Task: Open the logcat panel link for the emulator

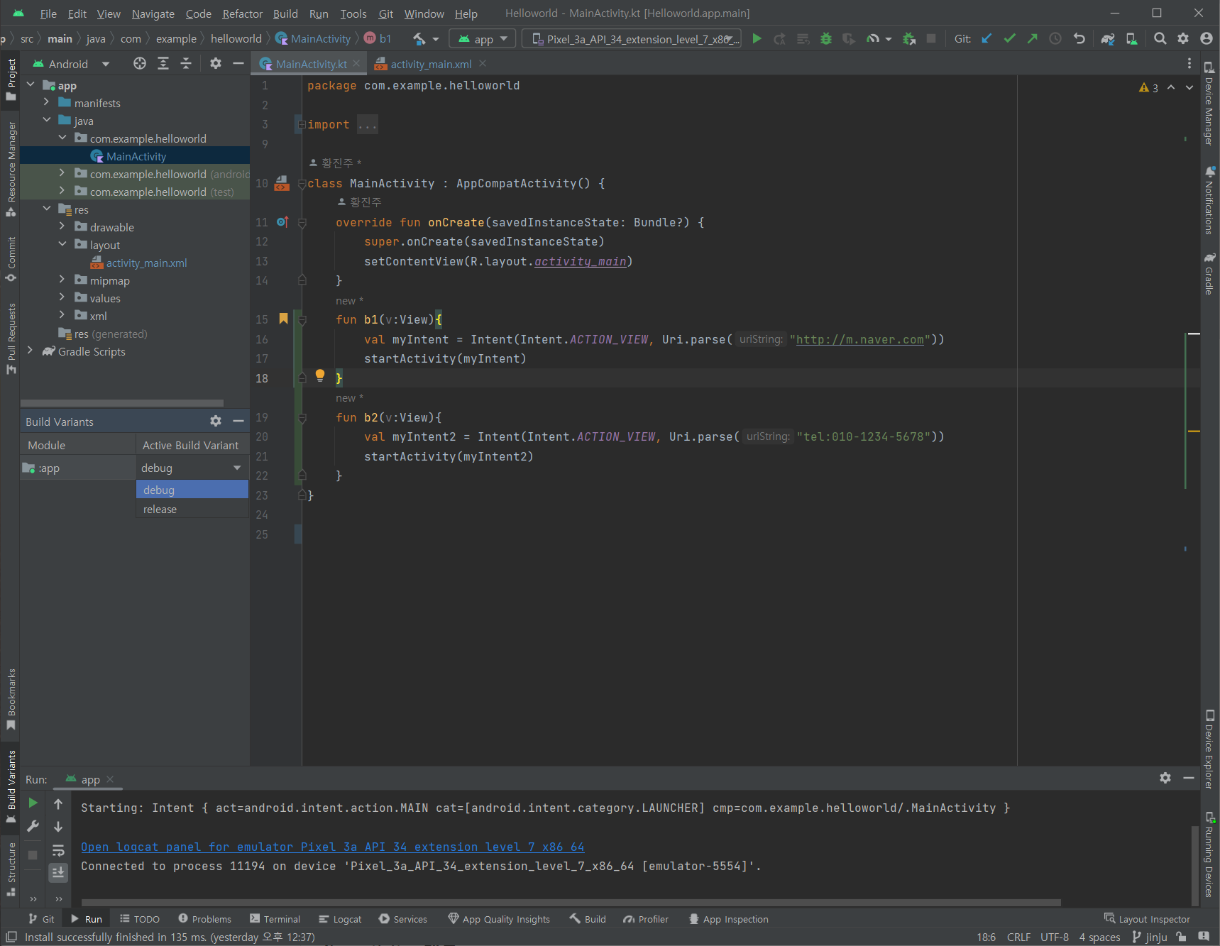Action: (x=333, y=847)
